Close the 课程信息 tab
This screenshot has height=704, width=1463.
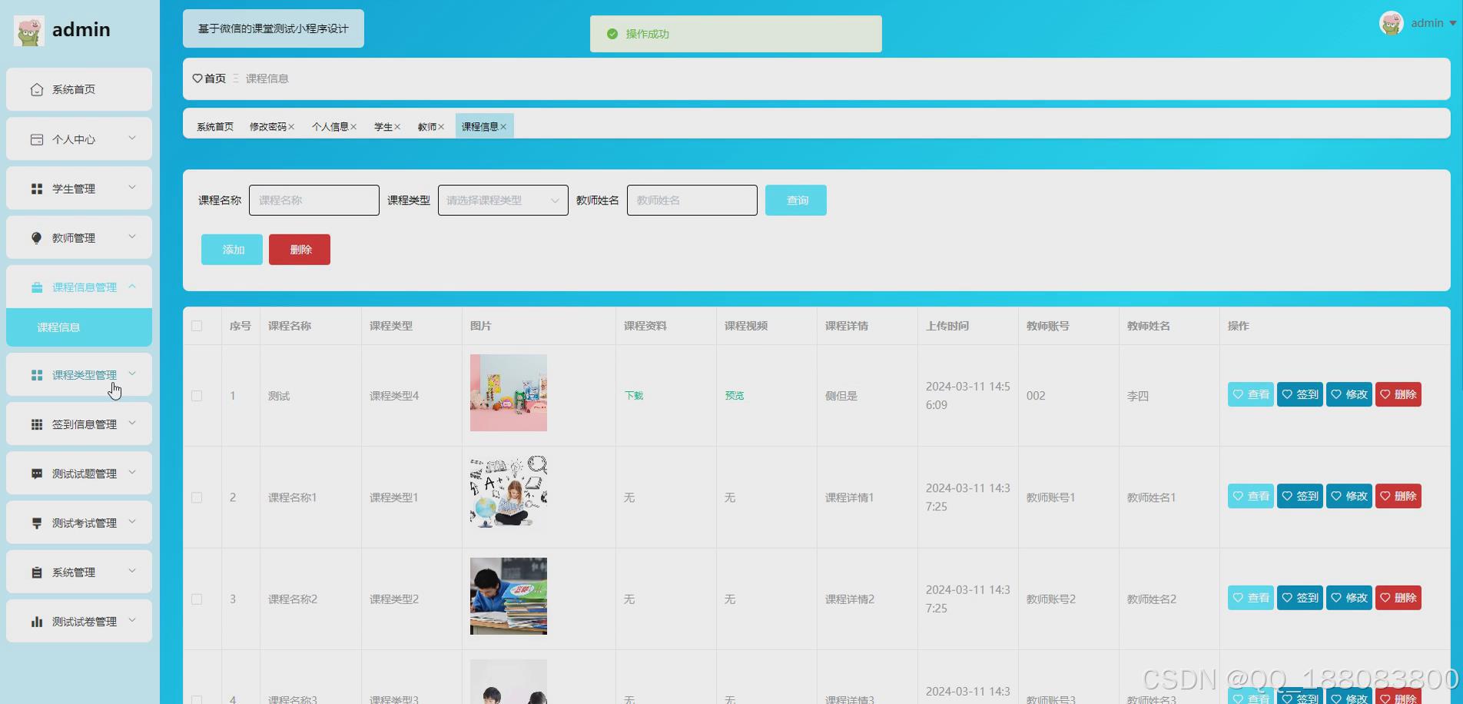tap(503, 127)
